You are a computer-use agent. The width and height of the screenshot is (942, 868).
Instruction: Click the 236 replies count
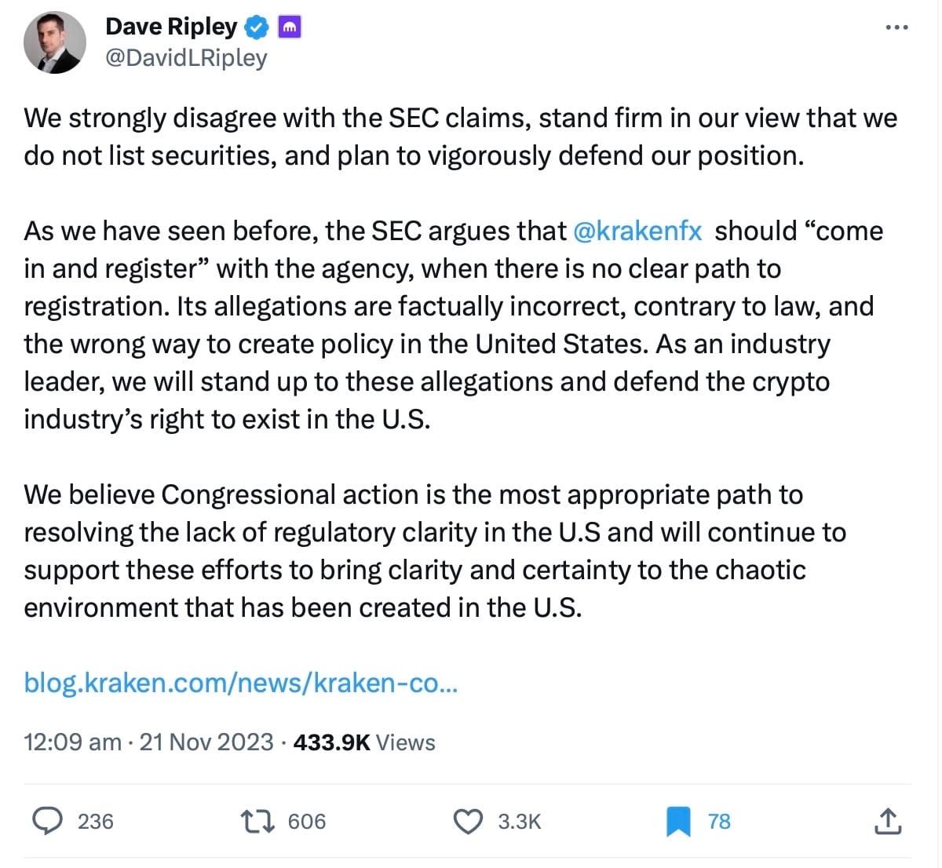(x=96, y=821)
